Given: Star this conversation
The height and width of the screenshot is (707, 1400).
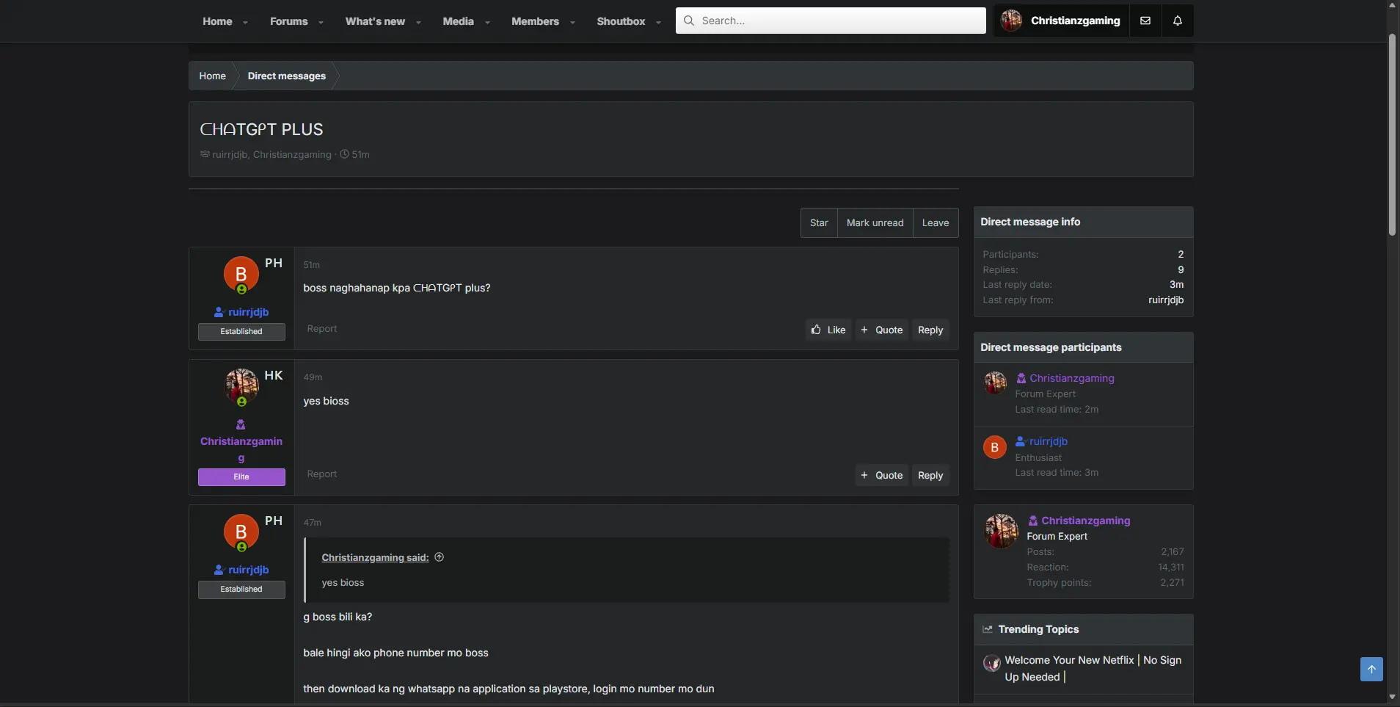Looking at the screenshot, I should coord(819,222).
